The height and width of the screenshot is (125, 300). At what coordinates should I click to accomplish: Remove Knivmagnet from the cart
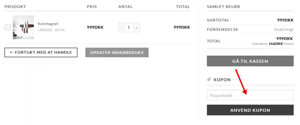[7, 27]
